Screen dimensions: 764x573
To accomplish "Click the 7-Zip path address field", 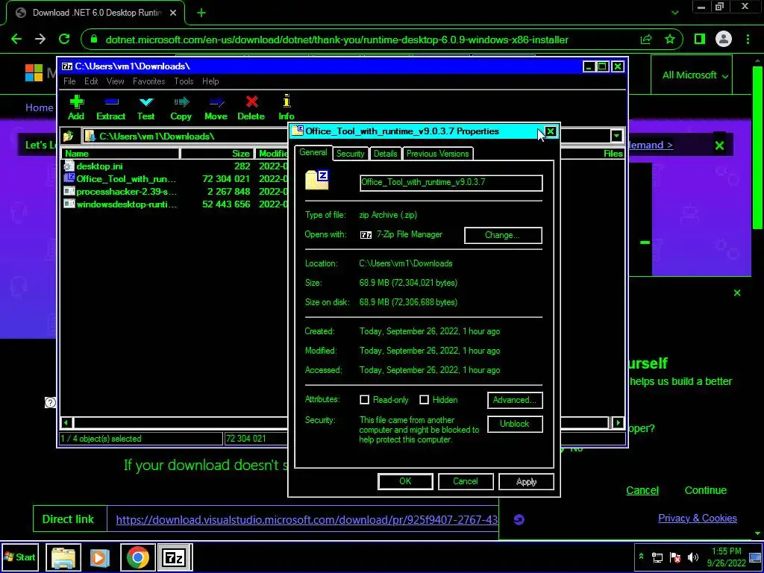I will coord(346,136).
